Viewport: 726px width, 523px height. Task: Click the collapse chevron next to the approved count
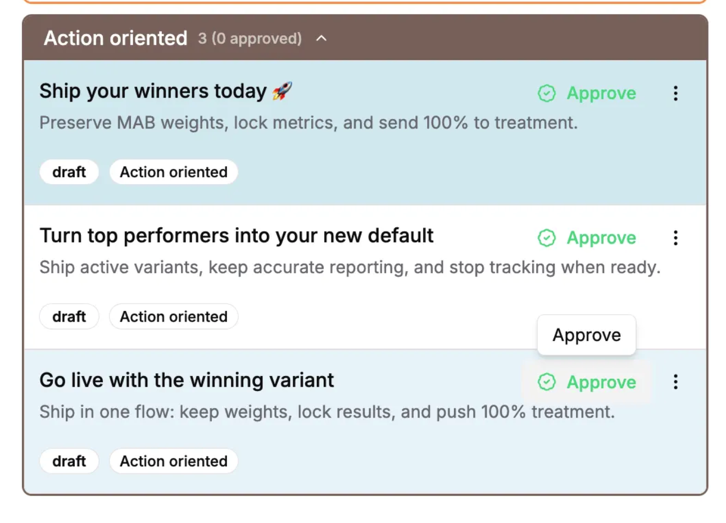(x=321, y=38)
